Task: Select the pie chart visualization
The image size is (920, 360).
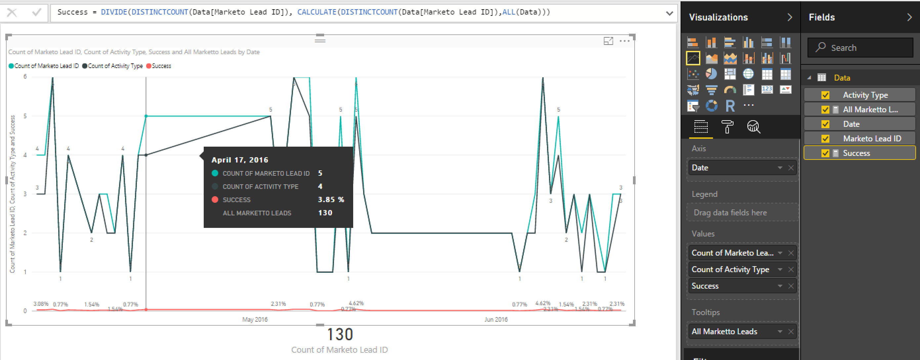Action: click(711, 74)
